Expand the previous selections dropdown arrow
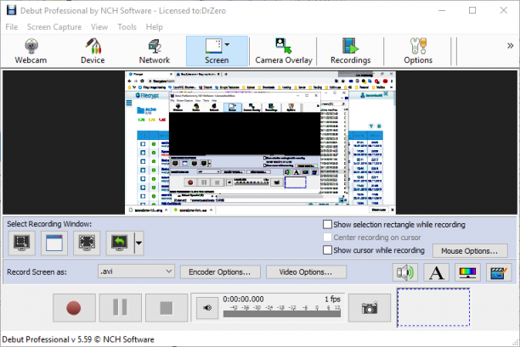Screen dimensions: 520x347 click(x=139, y=243)
